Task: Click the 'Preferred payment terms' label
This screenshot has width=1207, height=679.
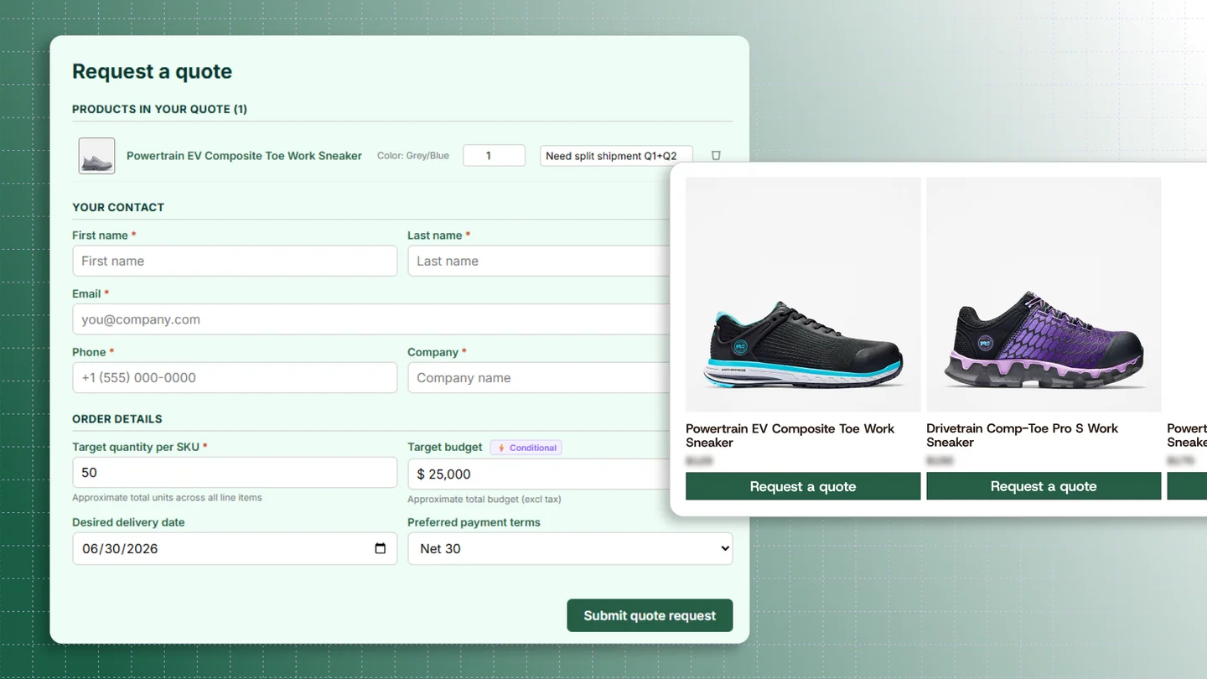Action: (x=474, y=522)
